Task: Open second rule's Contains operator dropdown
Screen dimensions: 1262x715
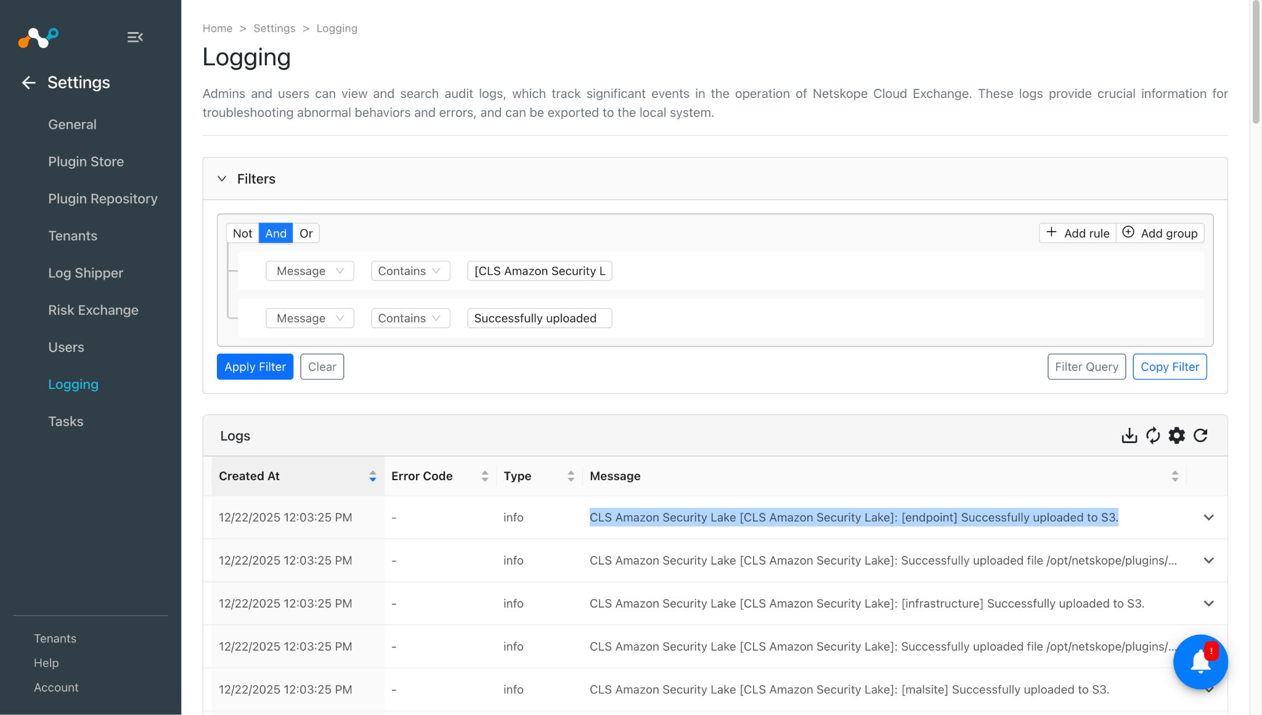Action: (410, 319)
